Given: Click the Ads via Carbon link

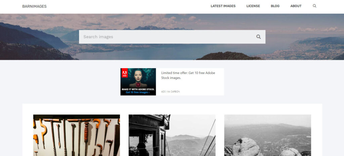Looking at the screenshot, I should click(x=170, y=92).
